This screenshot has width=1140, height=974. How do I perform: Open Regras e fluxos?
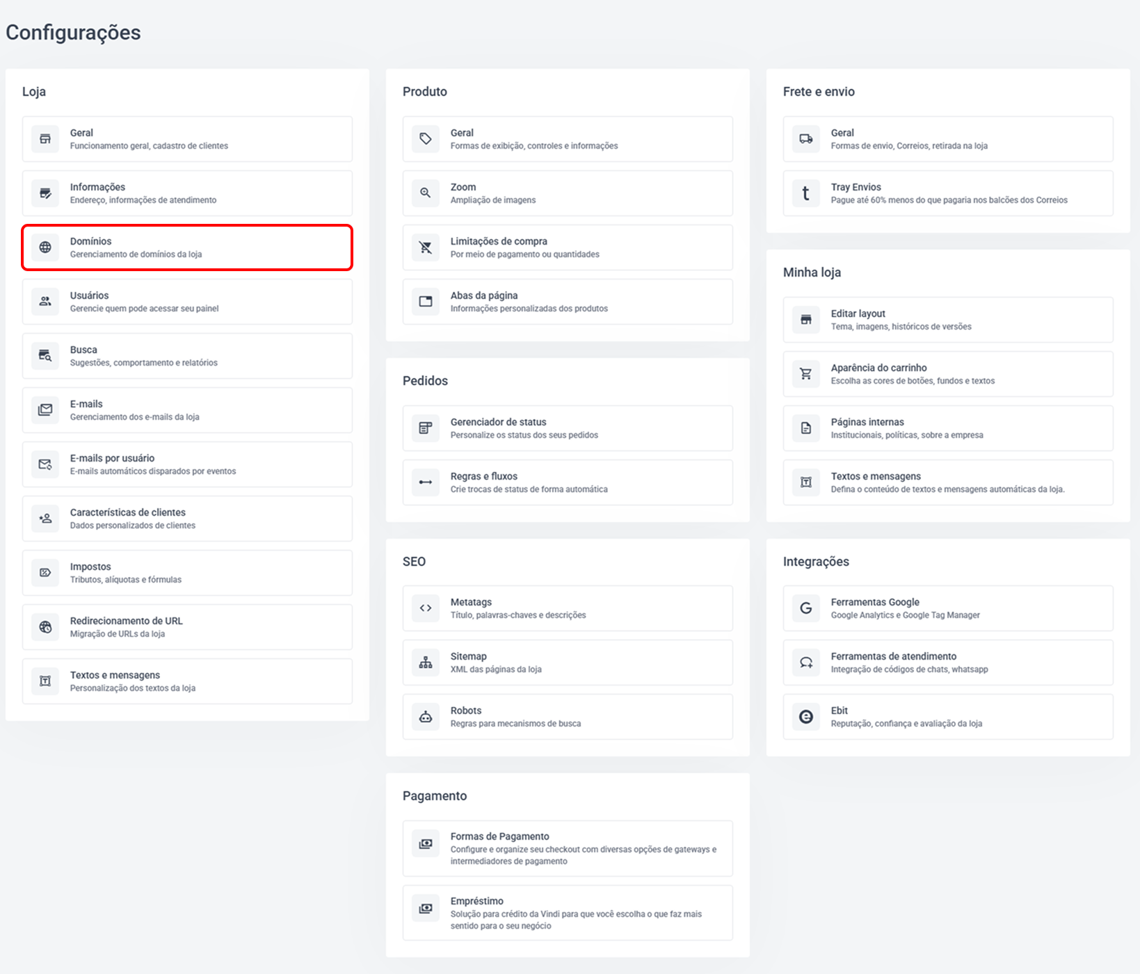click(x=568, y=482)
